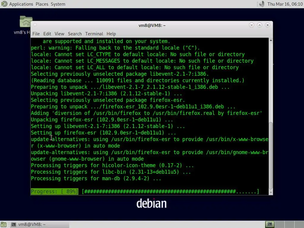Open the Places menu
304x228 pixels.
pyautogui.click(x=42, y=4)
